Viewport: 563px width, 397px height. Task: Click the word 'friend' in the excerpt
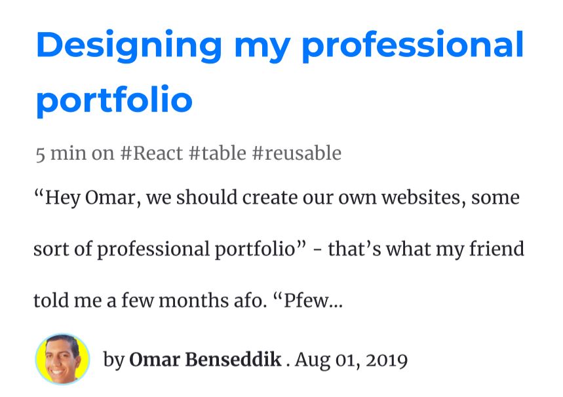point(497,249)
